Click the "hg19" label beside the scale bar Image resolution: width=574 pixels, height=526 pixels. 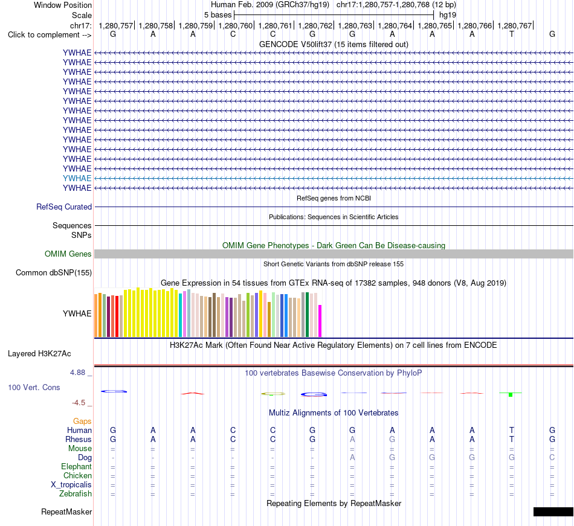[x=448, y=15]
